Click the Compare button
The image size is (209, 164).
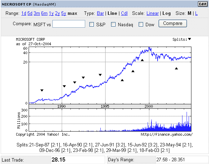click(x=172, y=23)
